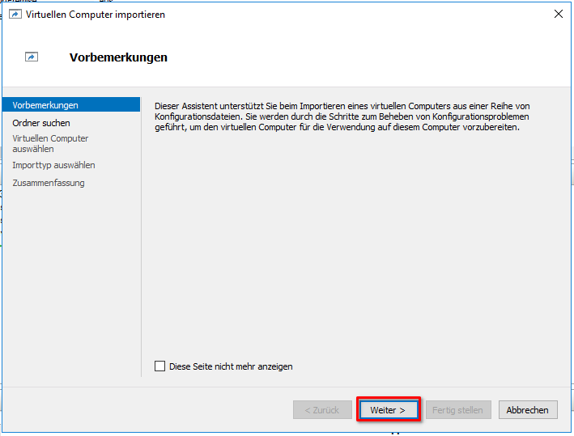Image resolution: width=574 pixels, height=436 pixels.
Task: Click the empty footer area left of Zurück
Action: point(146,410)
